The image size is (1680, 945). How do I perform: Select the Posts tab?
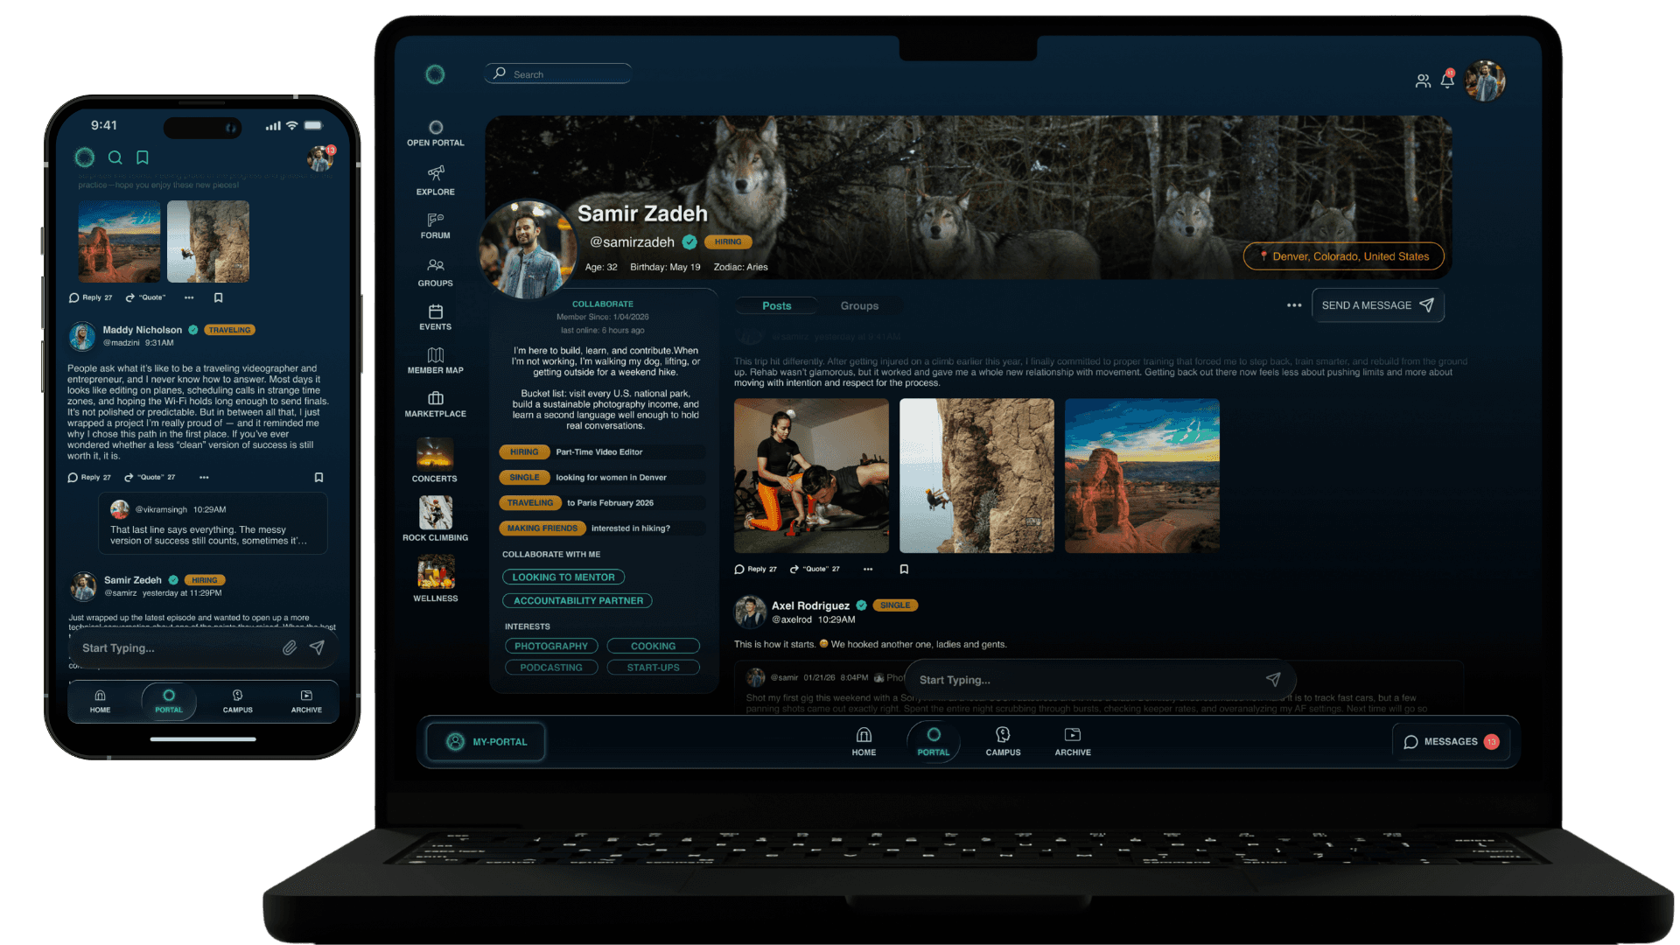(776, 305)
